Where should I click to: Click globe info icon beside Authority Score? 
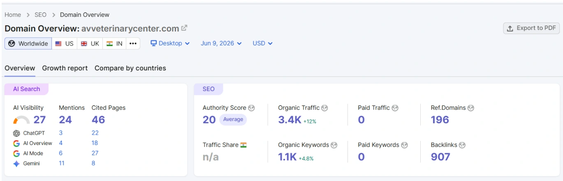(x=251, y=108)
